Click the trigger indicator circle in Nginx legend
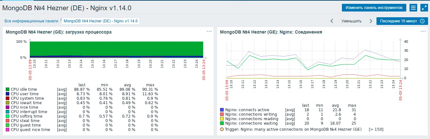Screen dimensions: 430x139 click(222, 129)
